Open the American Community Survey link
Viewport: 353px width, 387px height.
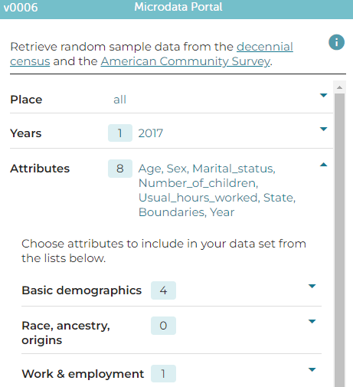[185, 61]
